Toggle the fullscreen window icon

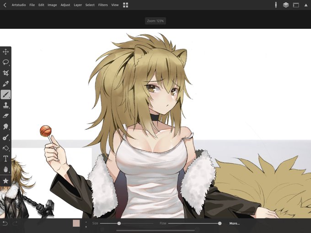(x=296, y=5)
